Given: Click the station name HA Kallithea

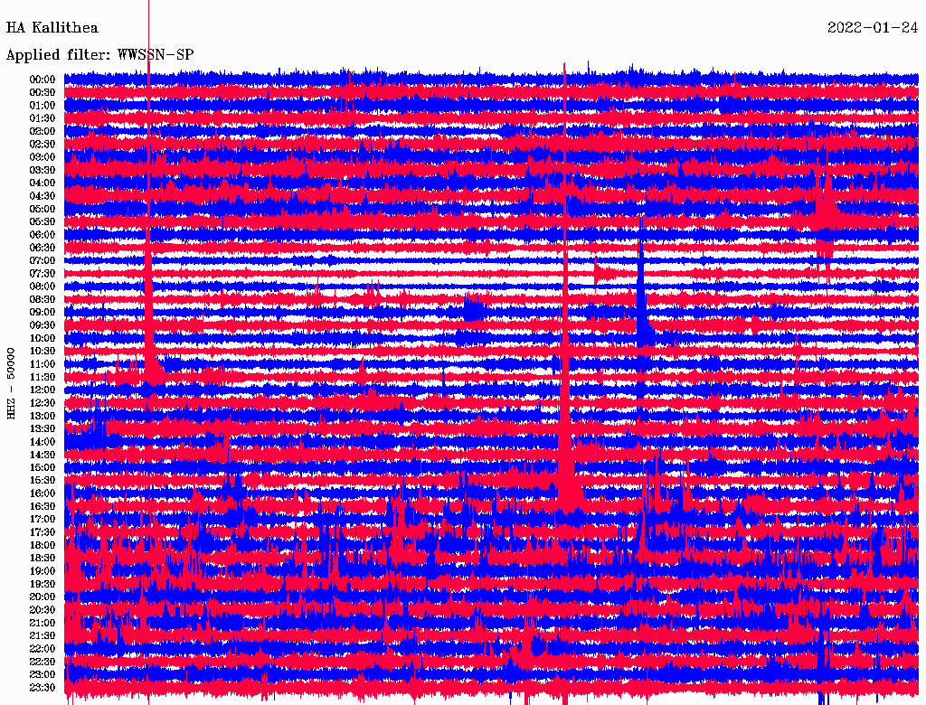Looking at the screenshot, I should click(52, 28).
